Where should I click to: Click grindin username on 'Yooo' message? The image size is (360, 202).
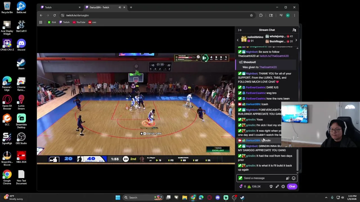[250, 120]
